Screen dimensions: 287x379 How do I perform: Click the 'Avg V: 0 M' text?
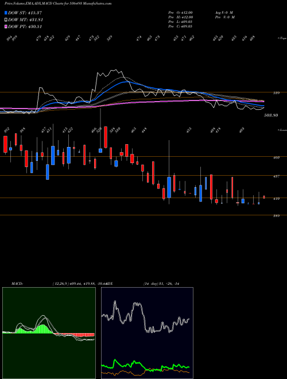coord(224,13)
